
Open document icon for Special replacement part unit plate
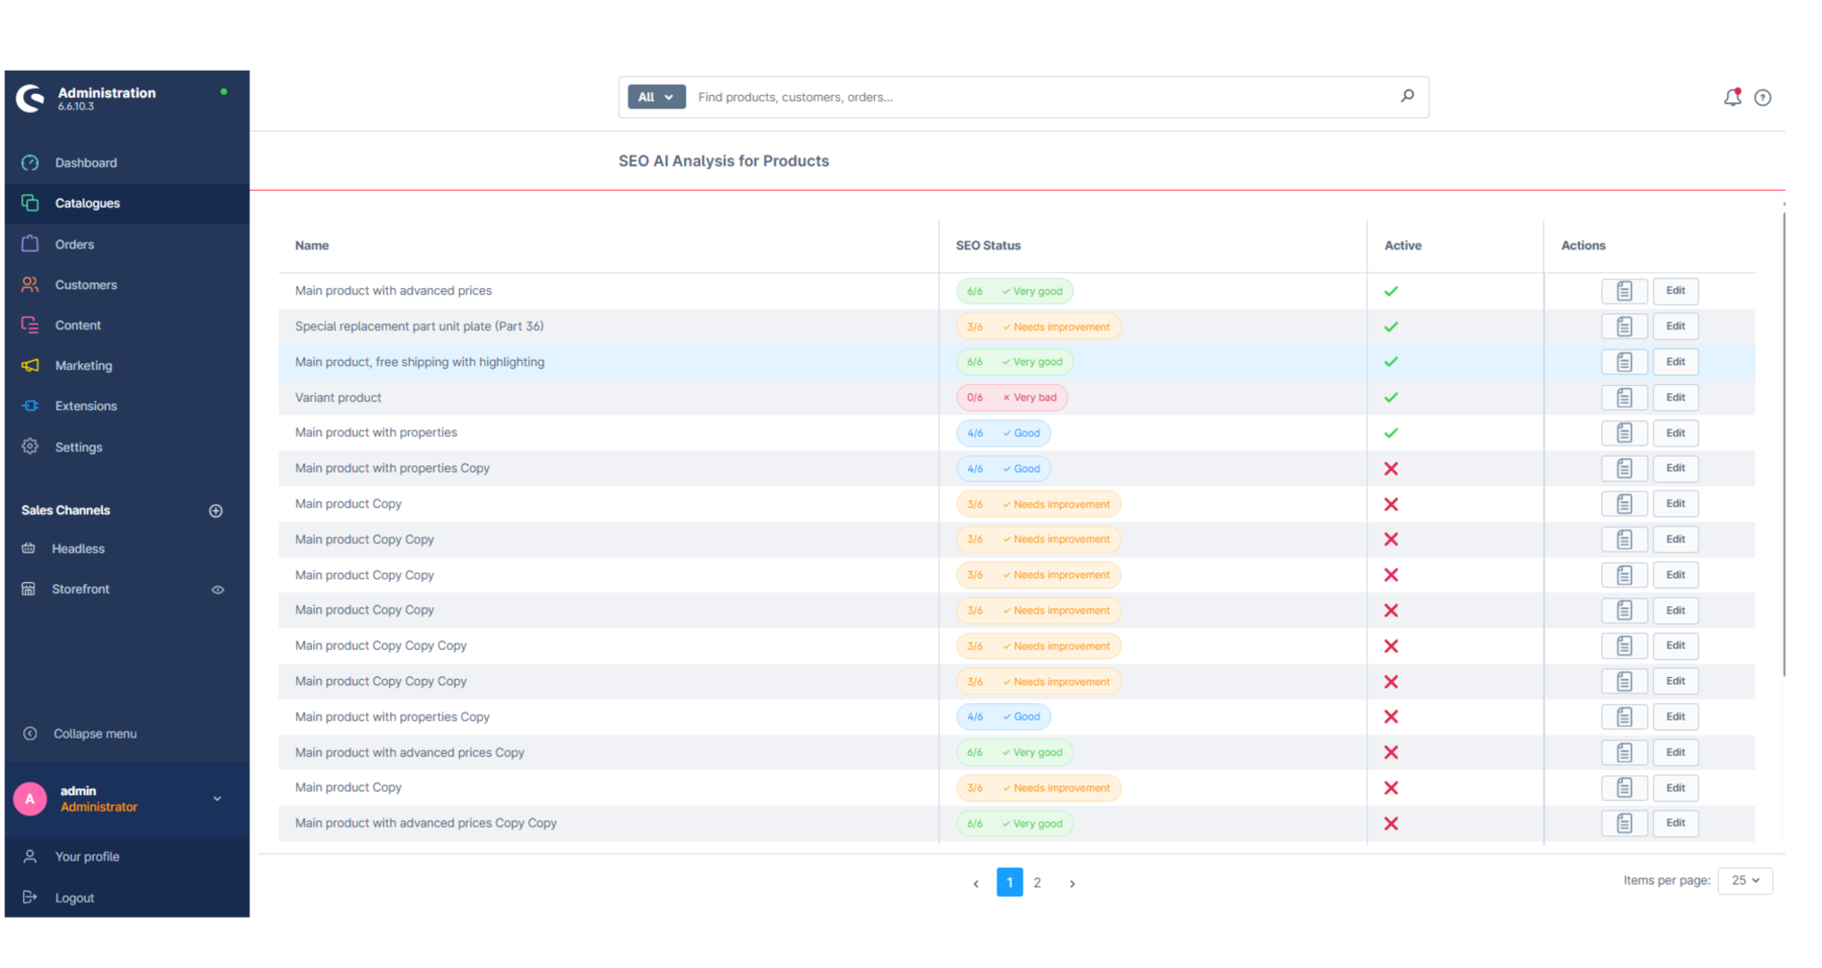pyautogui.click(x=1624, y=326)
